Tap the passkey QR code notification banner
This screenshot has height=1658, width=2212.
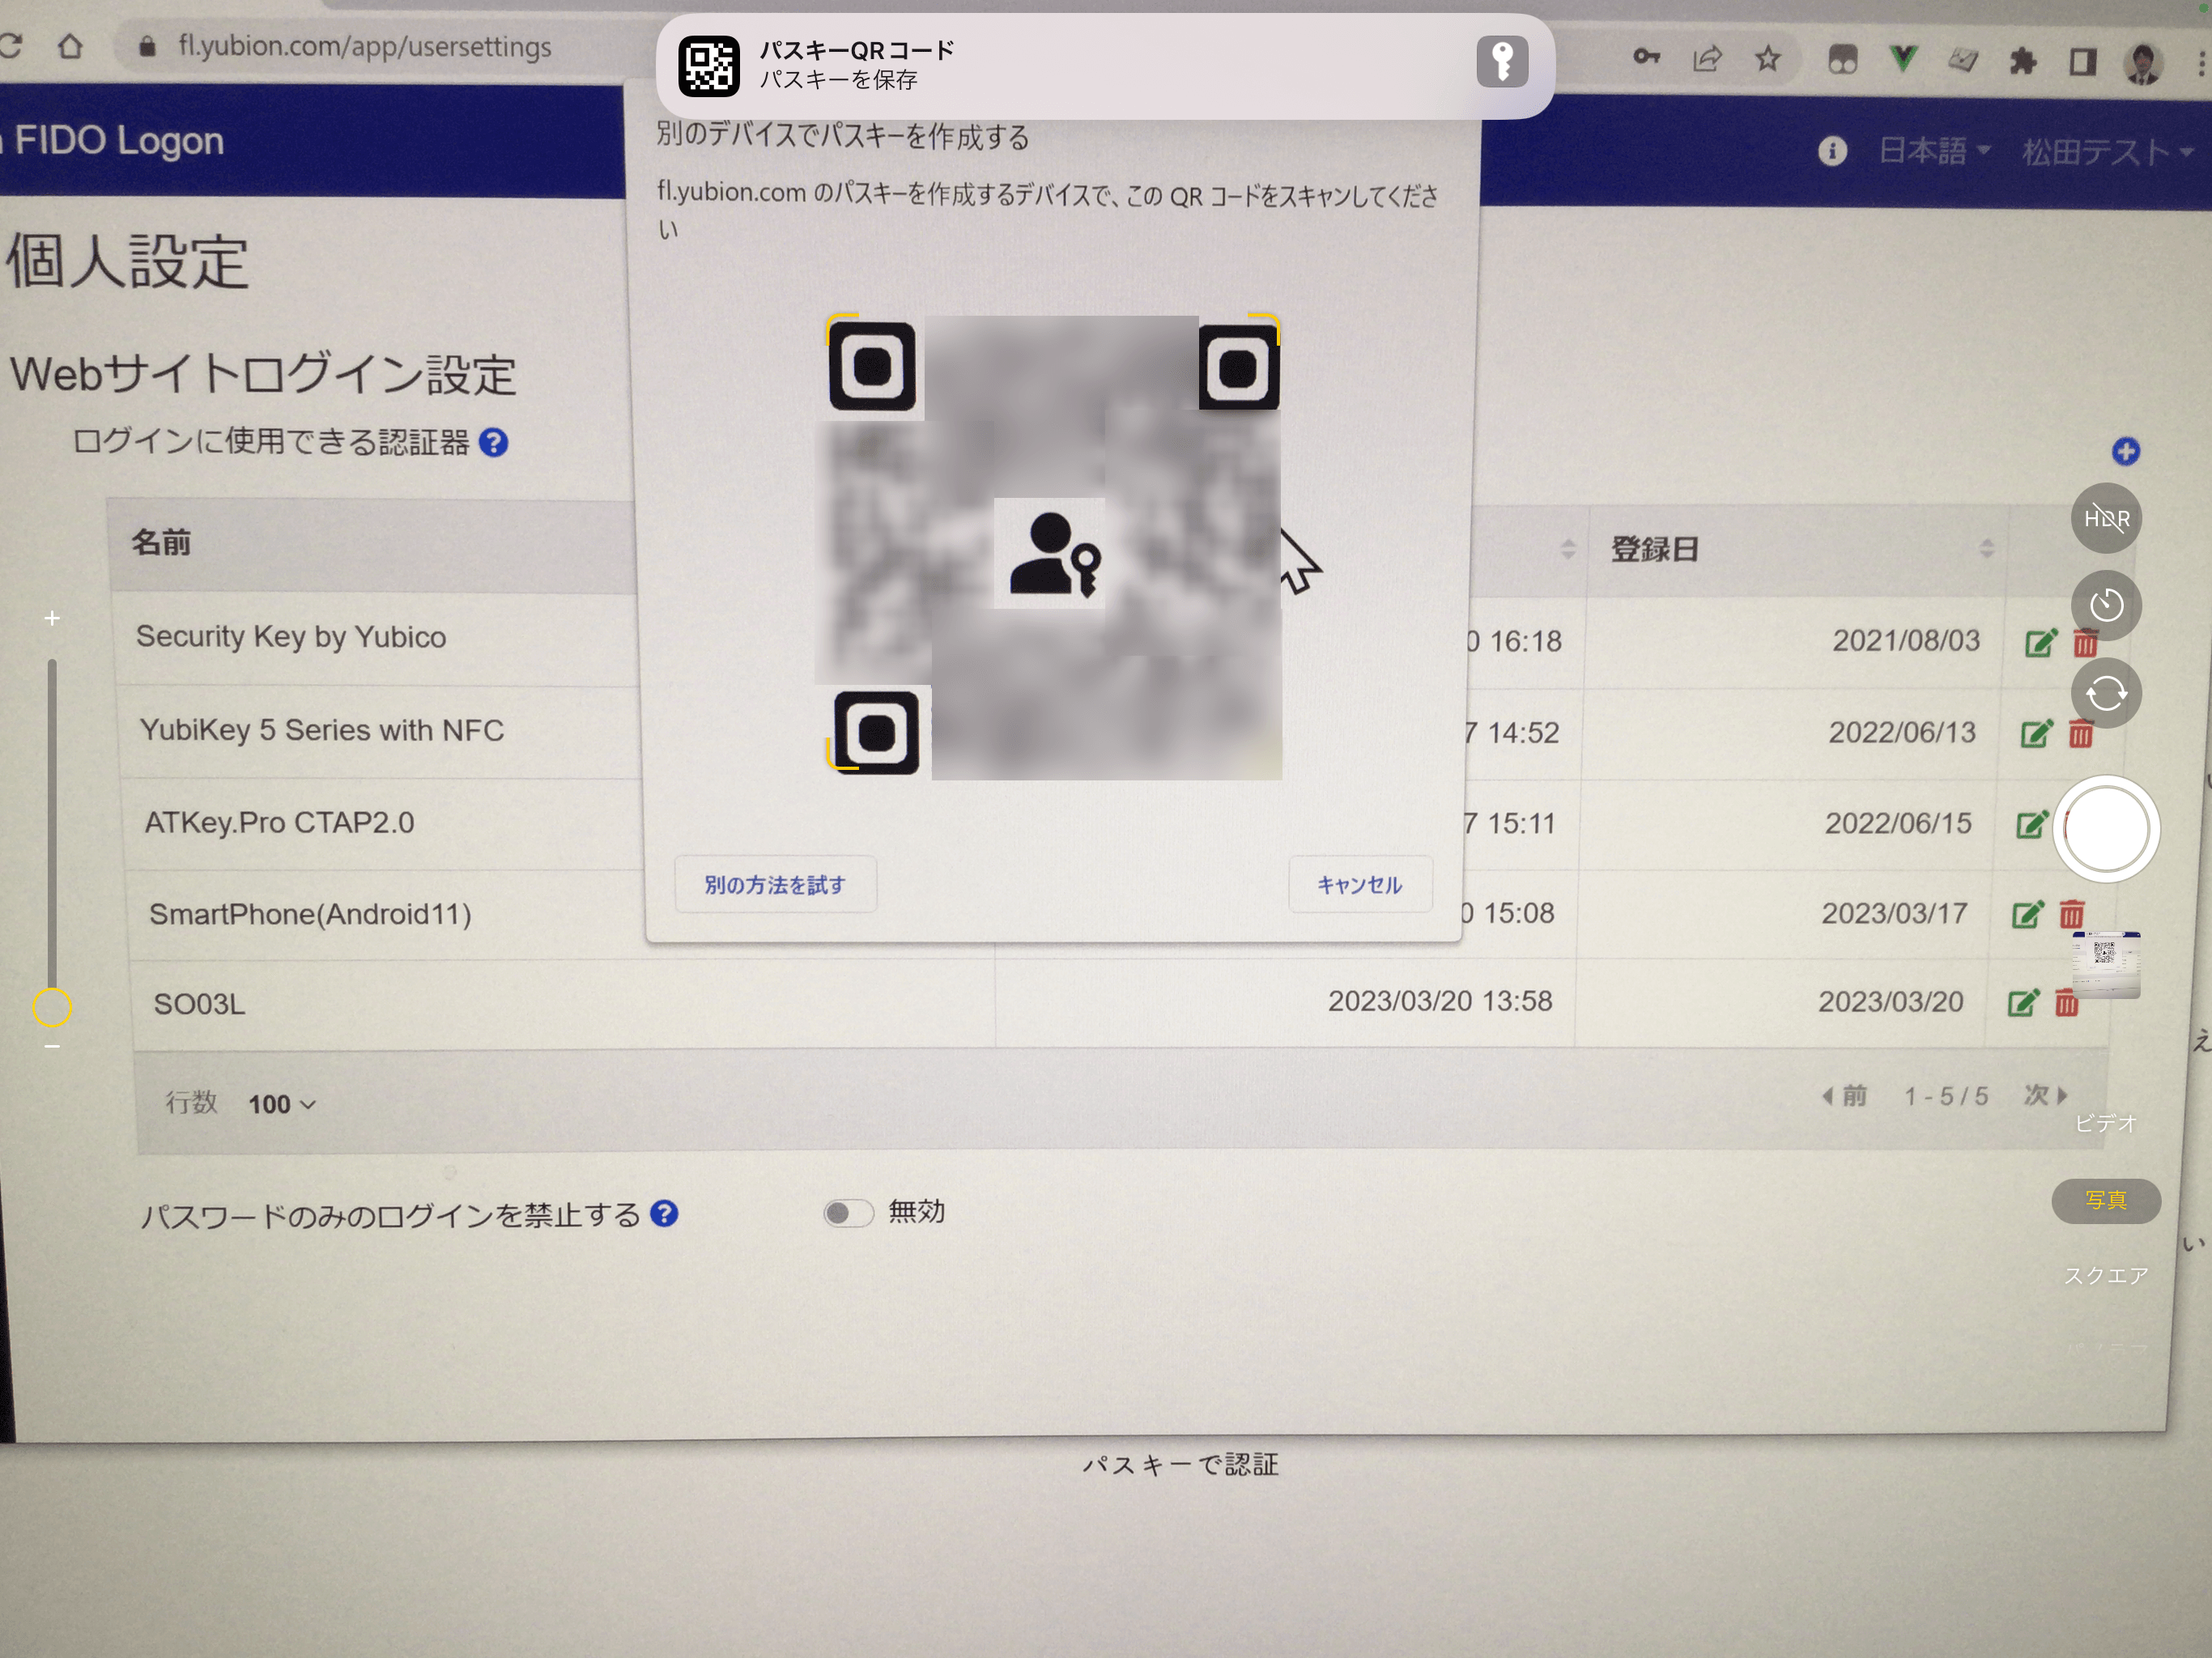point(1104,66)
